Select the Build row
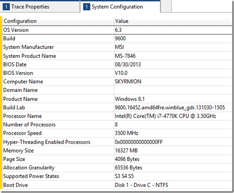The height and width of the screenshot is (193, 234). click(117, 39)
